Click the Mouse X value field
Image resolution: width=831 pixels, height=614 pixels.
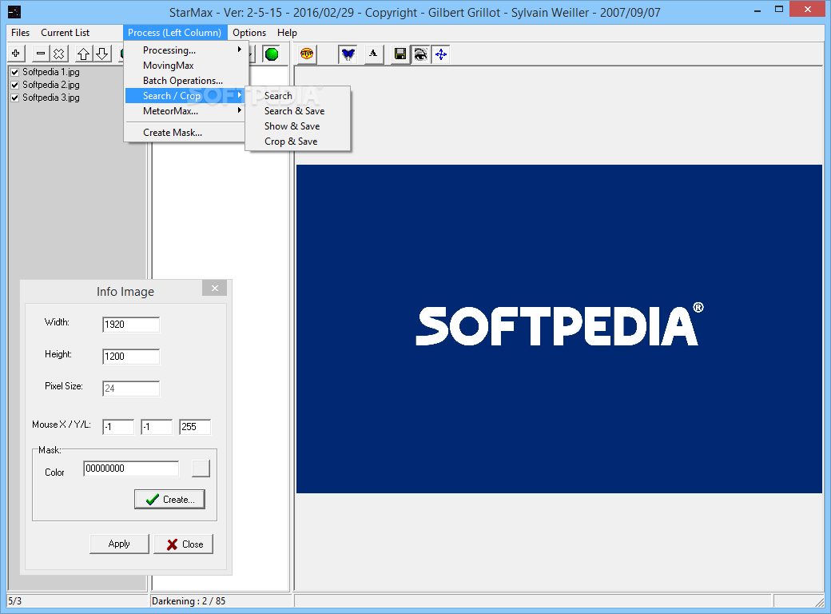118,427
